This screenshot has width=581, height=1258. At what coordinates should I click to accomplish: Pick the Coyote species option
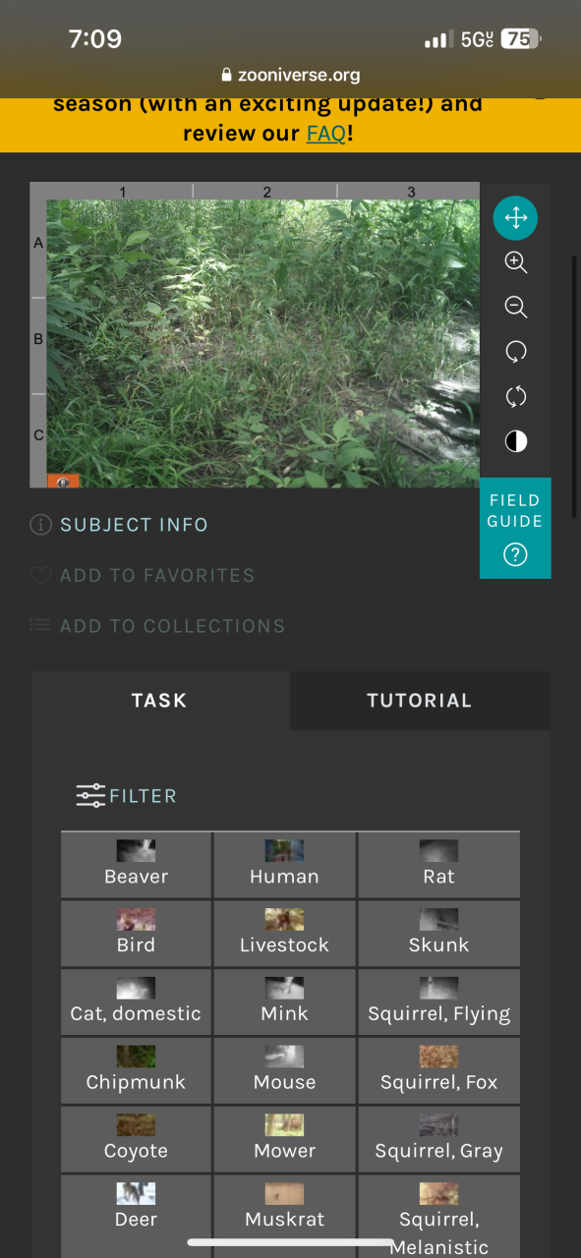(137, 1140)
